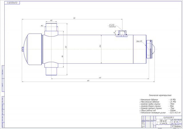The height and width of the screenshot is (129, 183).
Task: Select the title block designation 'ГЦТ1.02.015 5'
Action: click(x=169, y=118)
